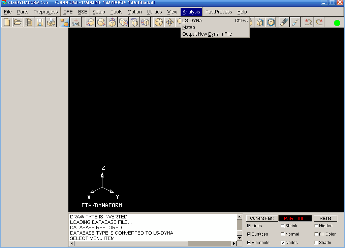Click the SELECT MENU ITEM message
The width and height of the screenshot is (345, 248).
92,238
